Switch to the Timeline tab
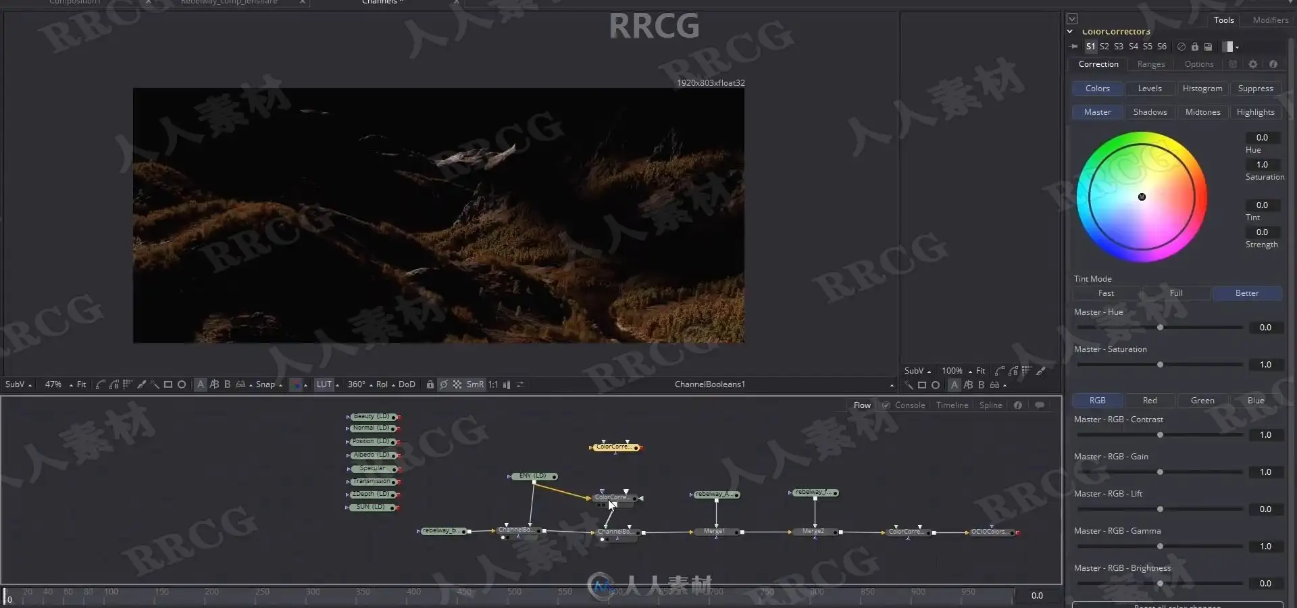 click(952, 405)
